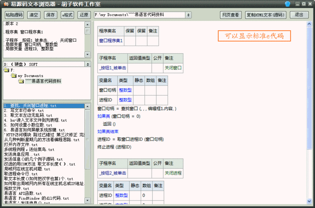315x208 pixels.
Task: Switch to e格式 display mode
Action: [67, 15]
